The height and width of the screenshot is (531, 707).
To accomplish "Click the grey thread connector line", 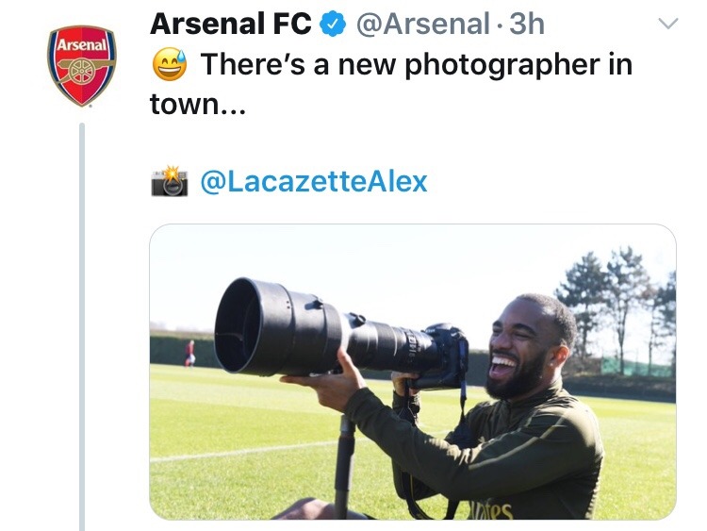I will coord(82,326).
